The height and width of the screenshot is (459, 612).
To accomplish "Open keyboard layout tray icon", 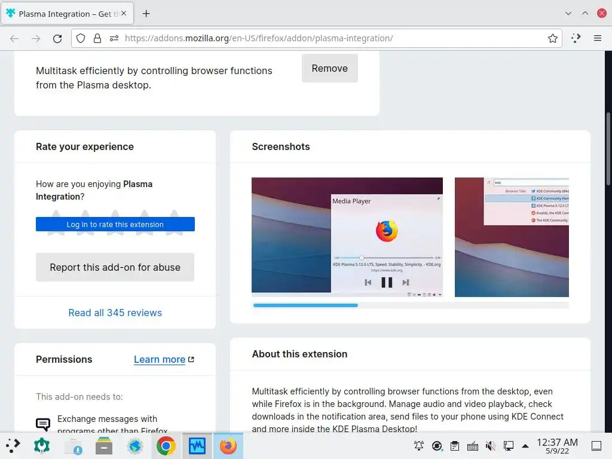I will pyautogui.click(x=473, y=446).
